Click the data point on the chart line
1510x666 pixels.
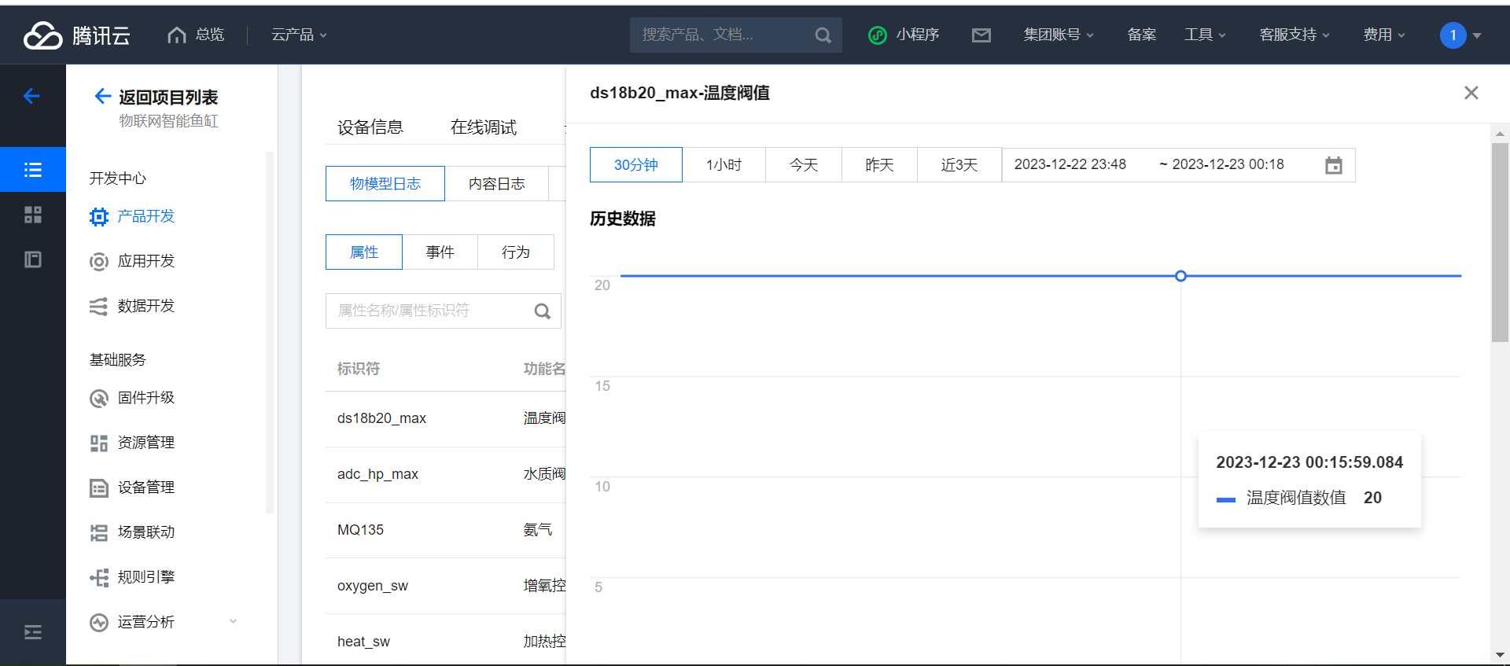tap(1180, 276)
